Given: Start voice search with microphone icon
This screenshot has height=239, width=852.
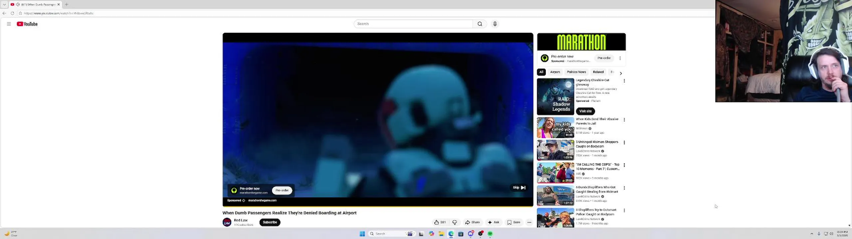Looking at the screenshot, I should [x=495, y=24].
